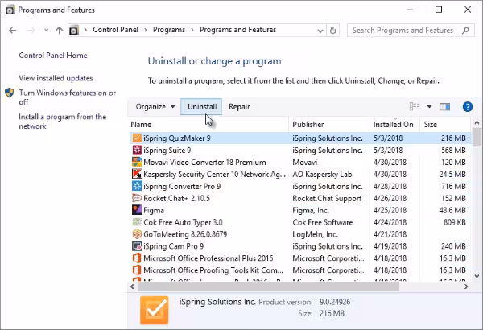Select GoToMeeting 8.26.0.8679 icon
Image resolution: width=483 pixels, height=330 pixels.
pyautogui.click(x=137, y=234)
